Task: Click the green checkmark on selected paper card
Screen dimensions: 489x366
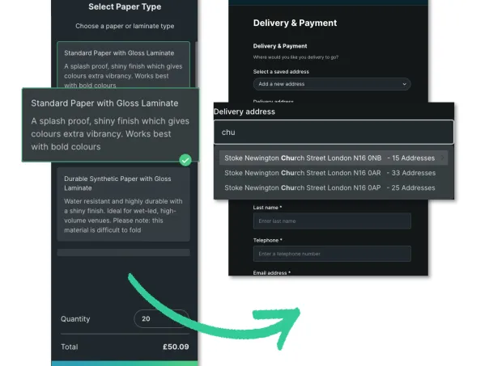Action: point(185,160)
